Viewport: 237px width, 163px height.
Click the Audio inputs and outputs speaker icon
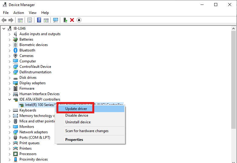(x=15, y=34)
